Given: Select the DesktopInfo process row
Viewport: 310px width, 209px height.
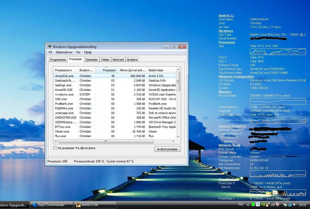Looking at the screenshot, I should (x=115, y=81).
